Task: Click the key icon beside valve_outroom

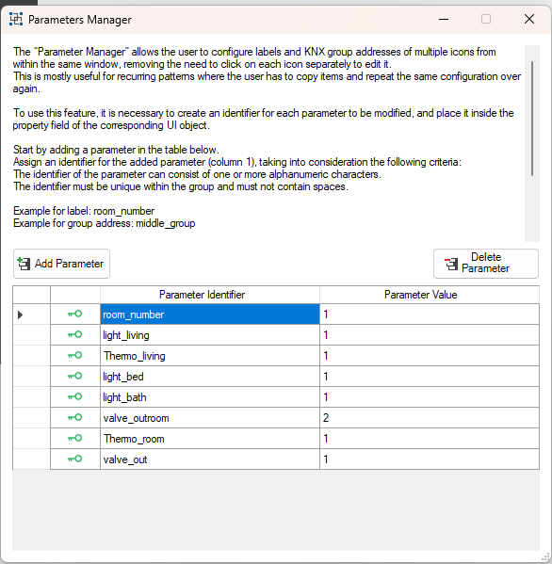Action: pos(74,418)
